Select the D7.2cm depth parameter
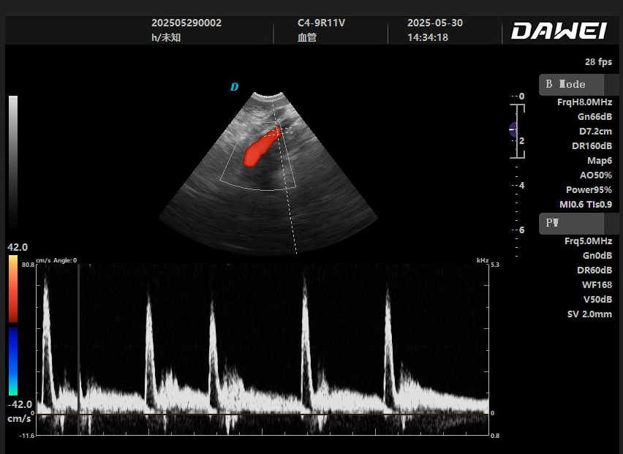Image resolution: width=623 pixels, height=454 pixels. (595, 132)
